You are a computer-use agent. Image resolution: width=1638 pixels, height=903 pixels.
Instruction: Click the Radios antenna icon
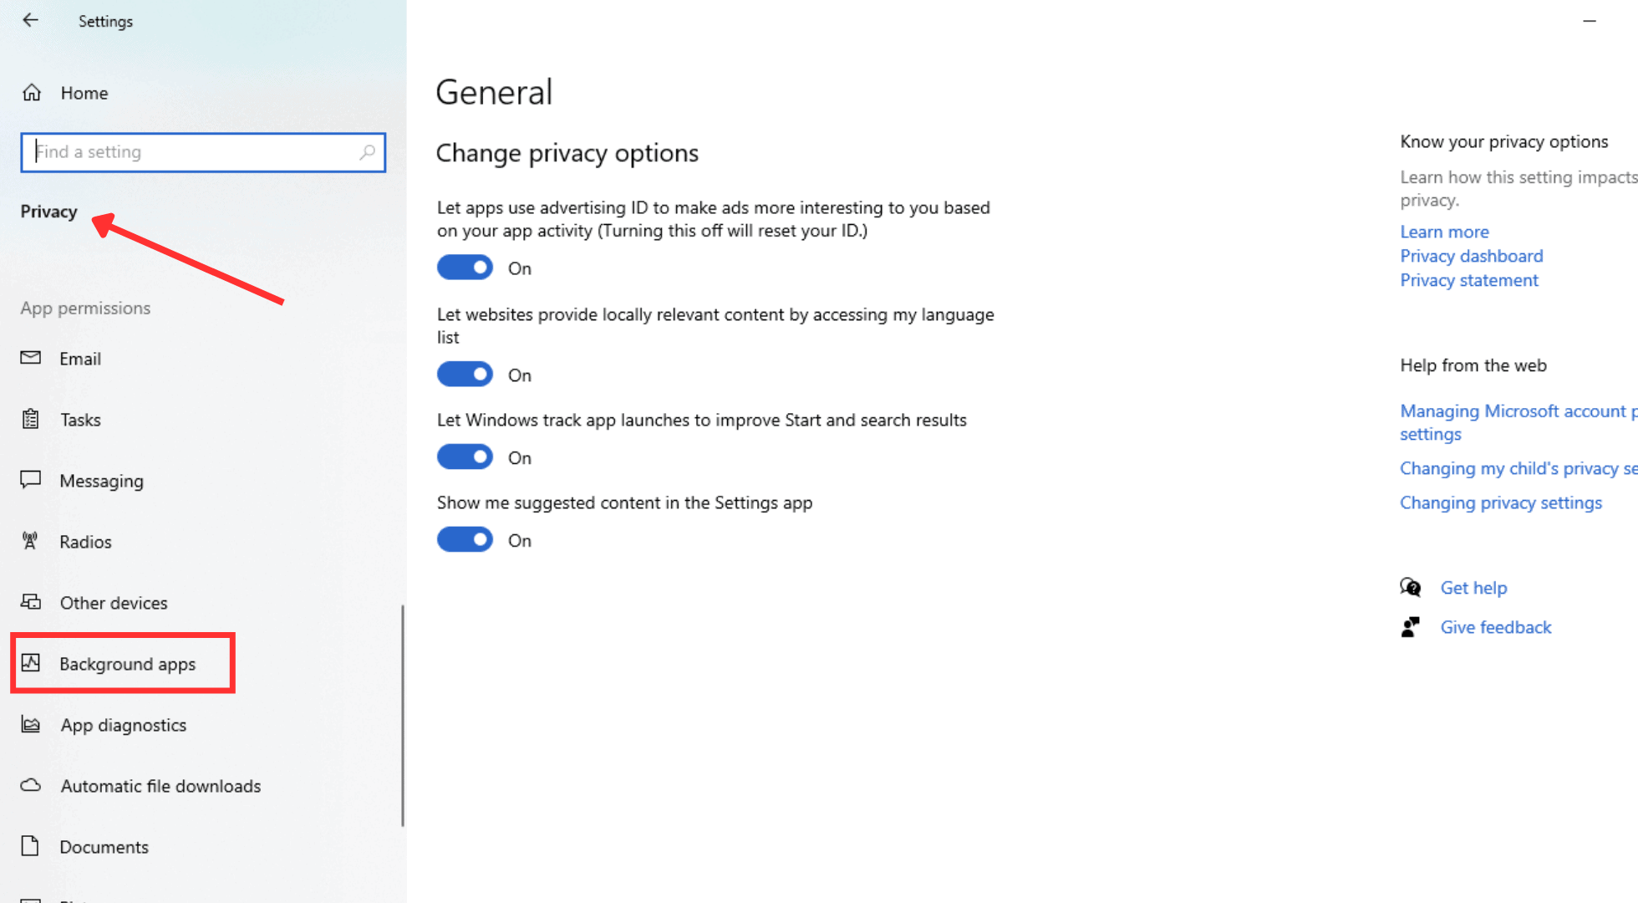pos(31,541)
